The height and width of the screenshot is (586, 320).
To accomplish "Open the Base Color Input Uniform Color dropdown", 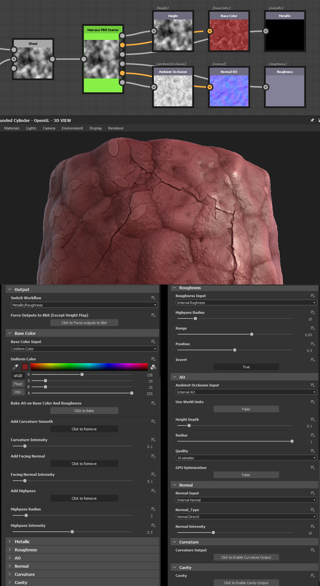I will (84, 349).
